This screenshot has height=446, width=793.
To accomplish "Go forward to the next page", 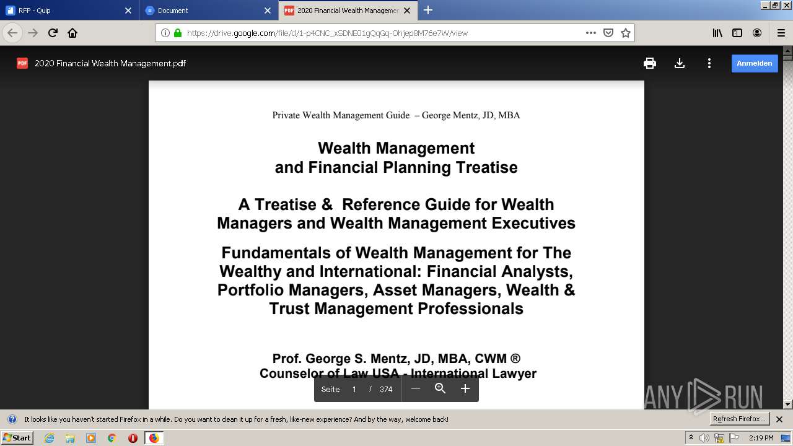I will (x=33, y=33).
